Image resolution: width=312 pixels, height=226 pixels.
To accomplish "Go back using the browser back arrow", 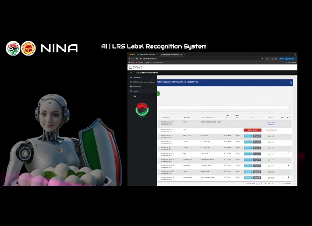I will pos(130,59).
